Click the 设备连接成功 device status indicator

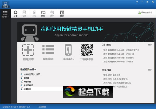click(x=145, y=12)
